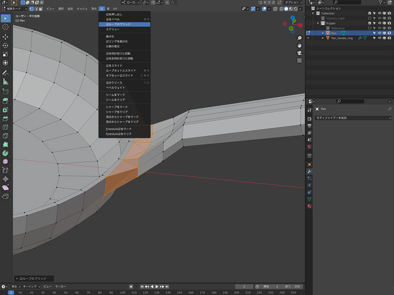
Task: Select 細分化 in the edge menu
Action: (x=110, y=36)
